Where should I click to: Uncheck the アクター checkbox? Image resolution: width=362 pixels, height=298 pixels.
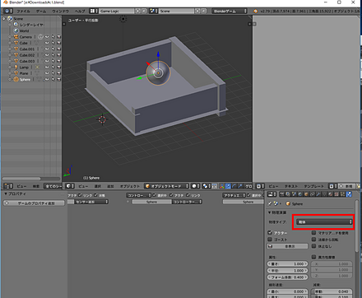click(270, 233)
